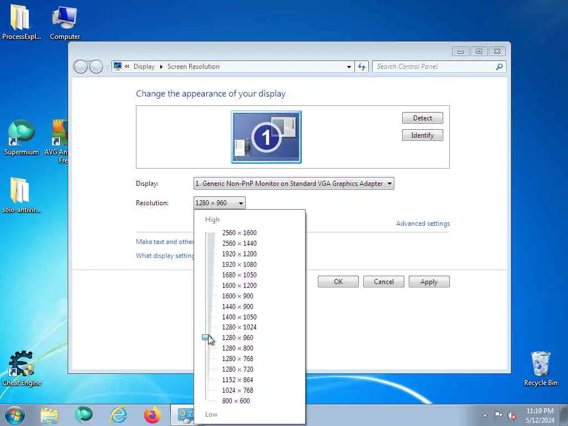The height and width of the screenshot is (426, 568).
Task: Open the Recycle Bin
Action: (x=540, y=368)
